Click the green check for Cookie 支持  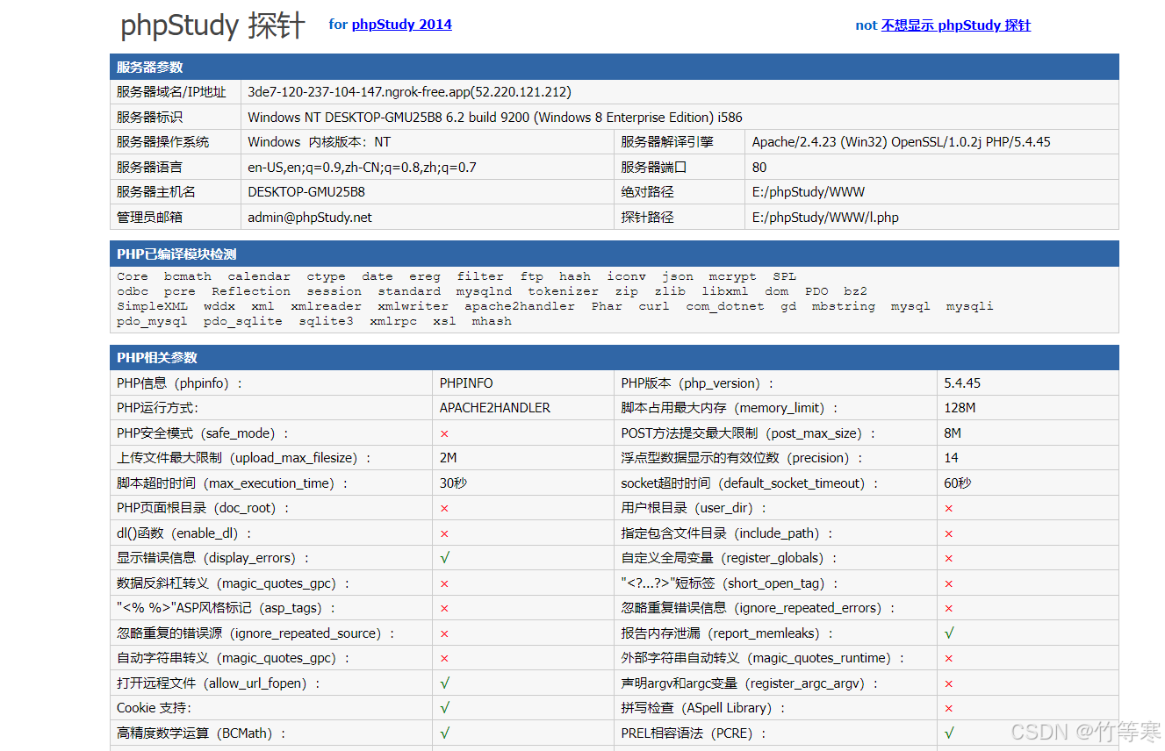pos(445,708)
